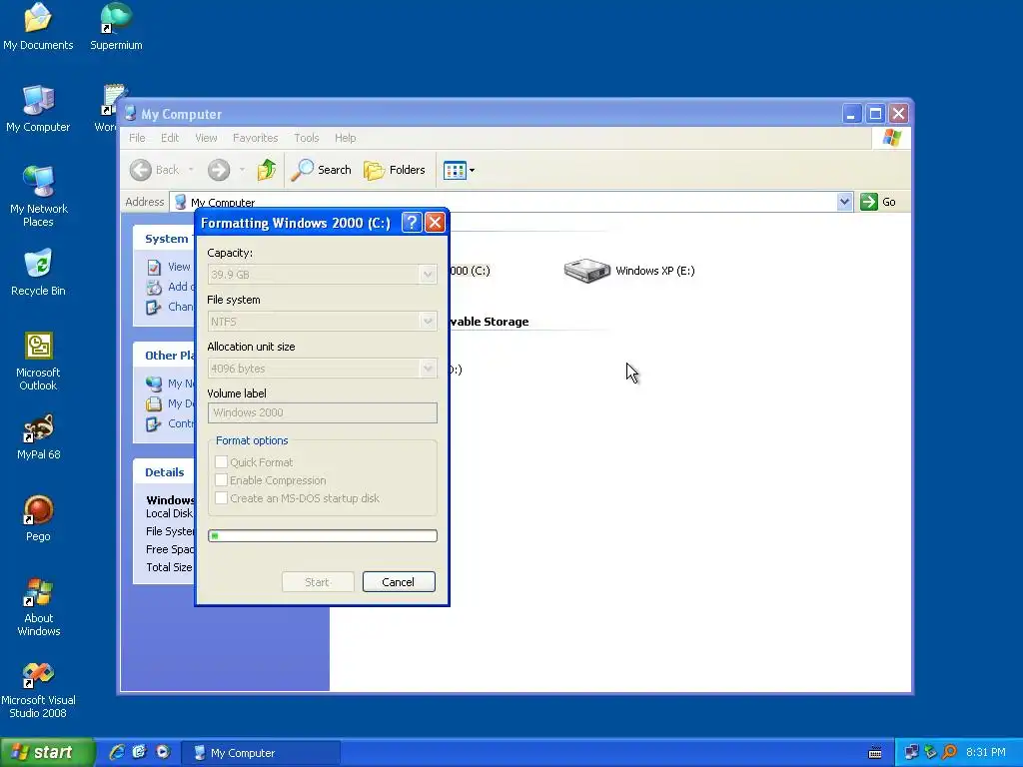Open the Allocation unit size dropdown
1023x767 pixels.
click(428, 369)
